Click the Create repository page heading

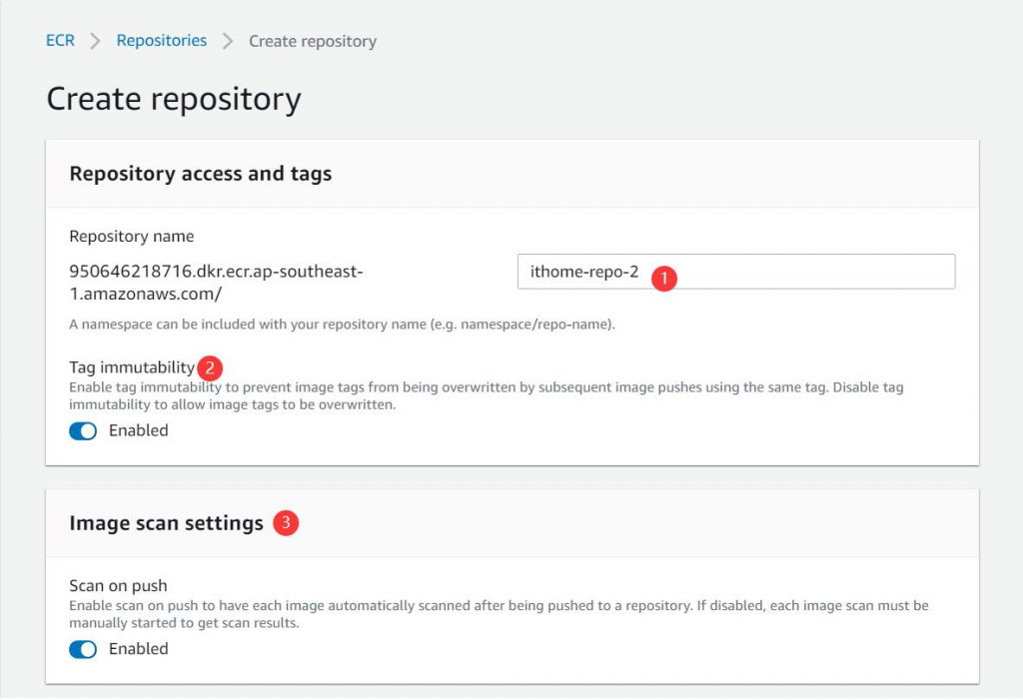tap(174, 100)
